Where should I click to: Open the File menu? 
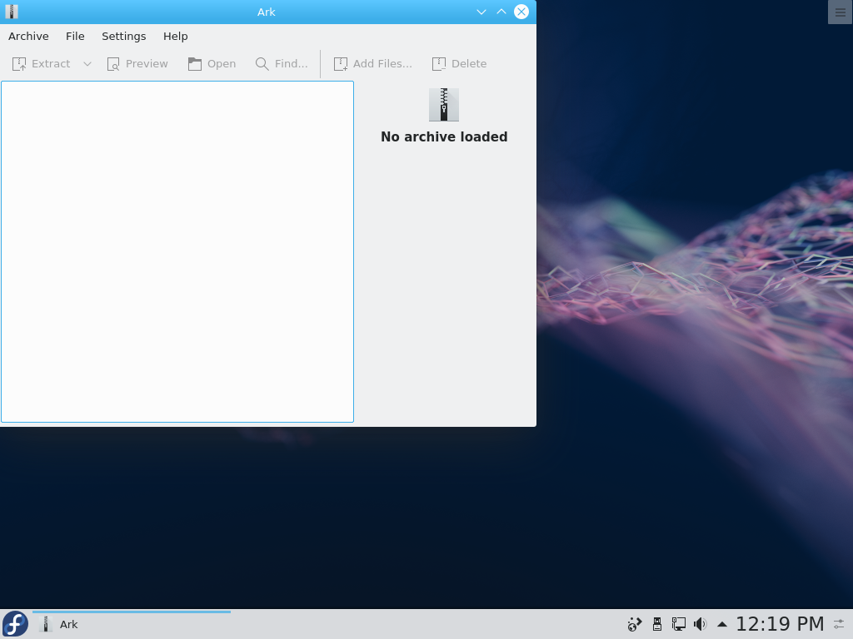pos(75,37)
